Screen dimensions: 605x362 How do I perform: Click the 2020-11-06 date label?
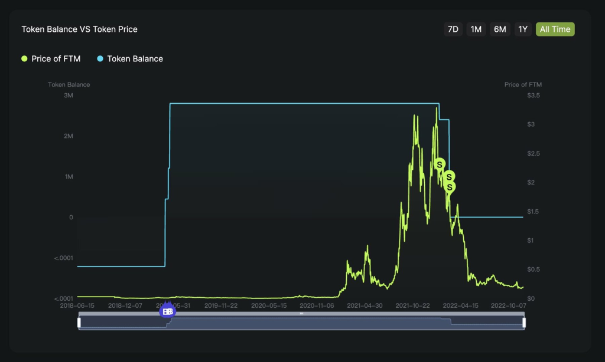317,305
